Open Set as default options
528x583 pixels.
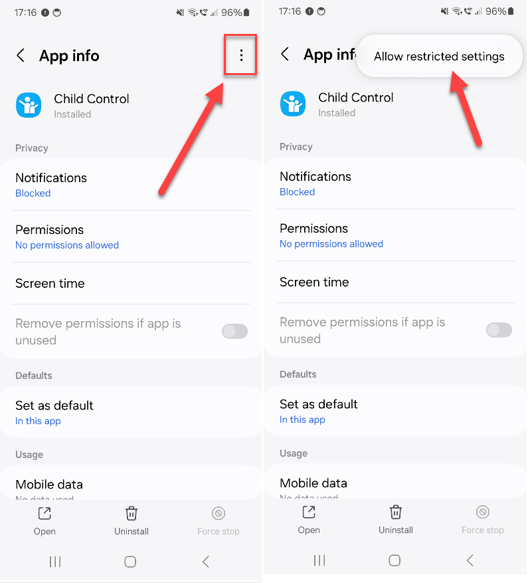coord(56,411)
